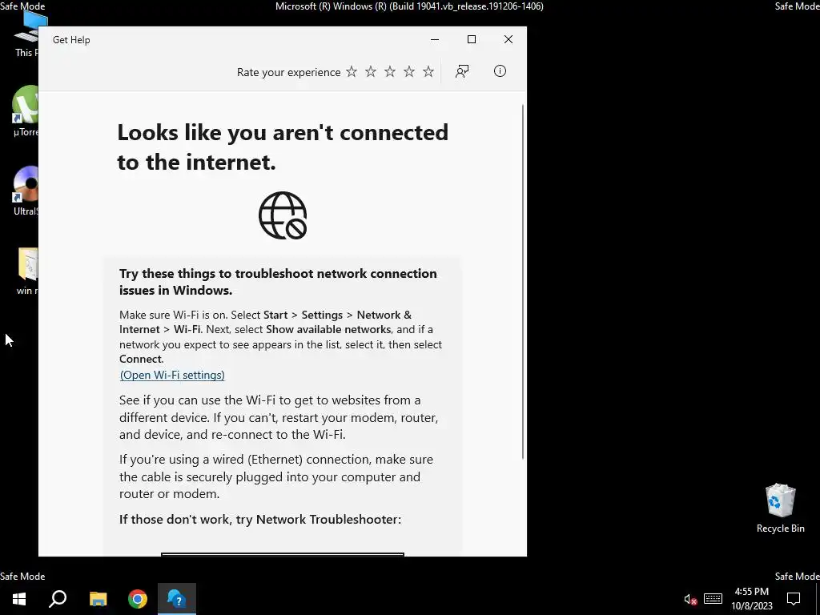Rate experience with the fourth star
This screenshot has height=615, width=820.
409,71
